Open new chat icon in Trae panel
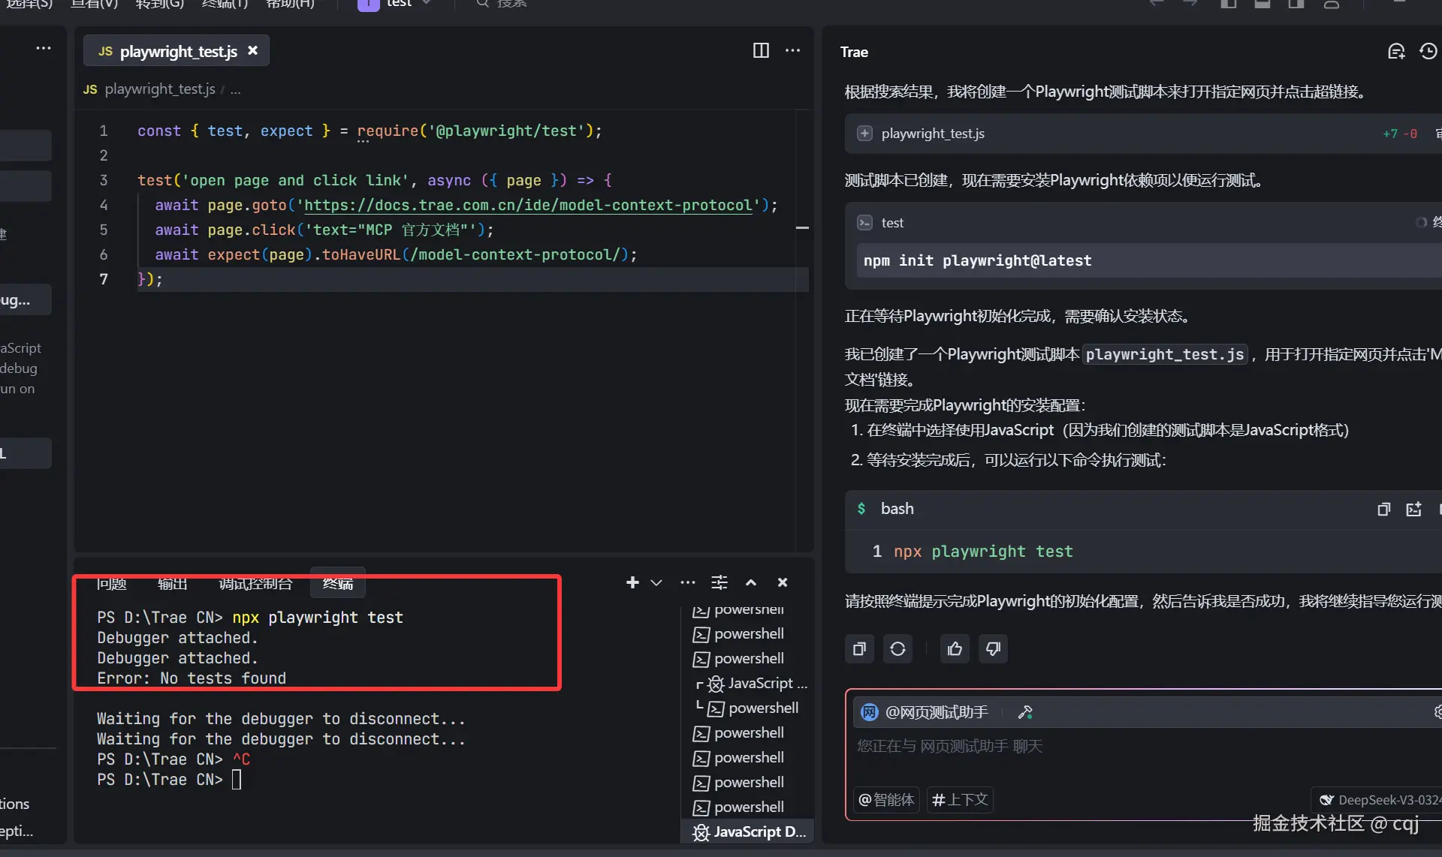 tap(1396, 51)
